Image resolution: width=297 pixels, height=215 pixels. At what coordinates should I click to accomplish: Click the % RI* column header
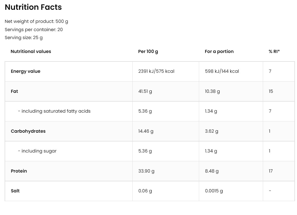[274, 51]
